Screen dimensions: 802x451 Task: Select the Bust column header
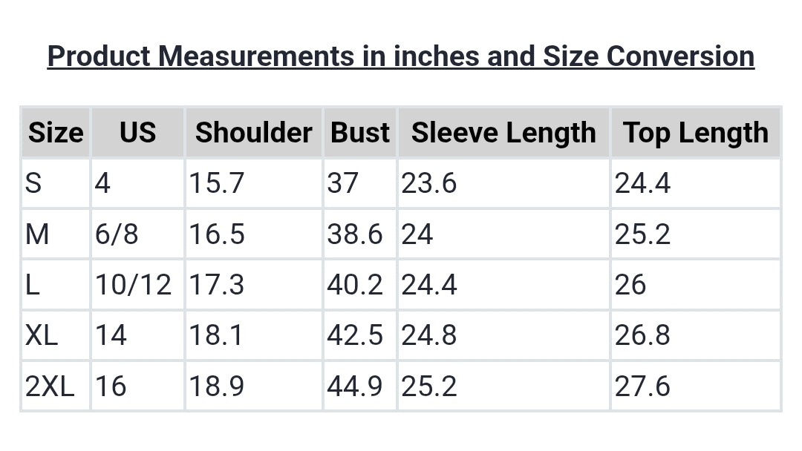(359, 133)
